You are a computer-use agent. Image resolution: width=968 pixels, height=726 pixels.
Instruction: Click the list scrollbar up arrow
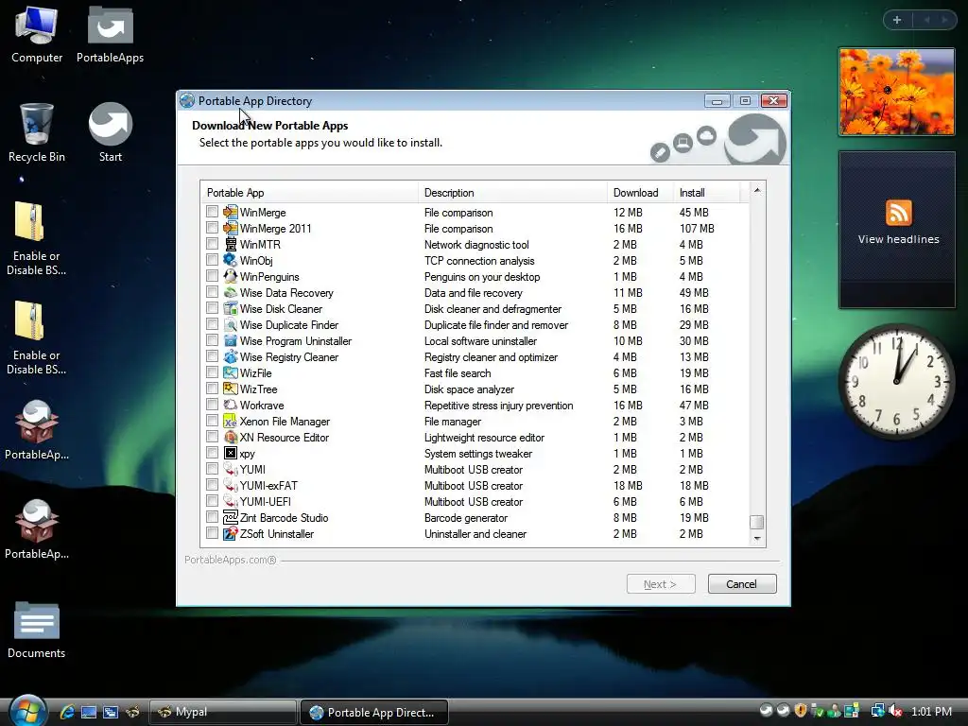[x=757, y=191]
